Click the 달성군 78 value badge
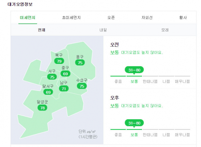The height and width of the screenshot is (147, 201). 42,108
